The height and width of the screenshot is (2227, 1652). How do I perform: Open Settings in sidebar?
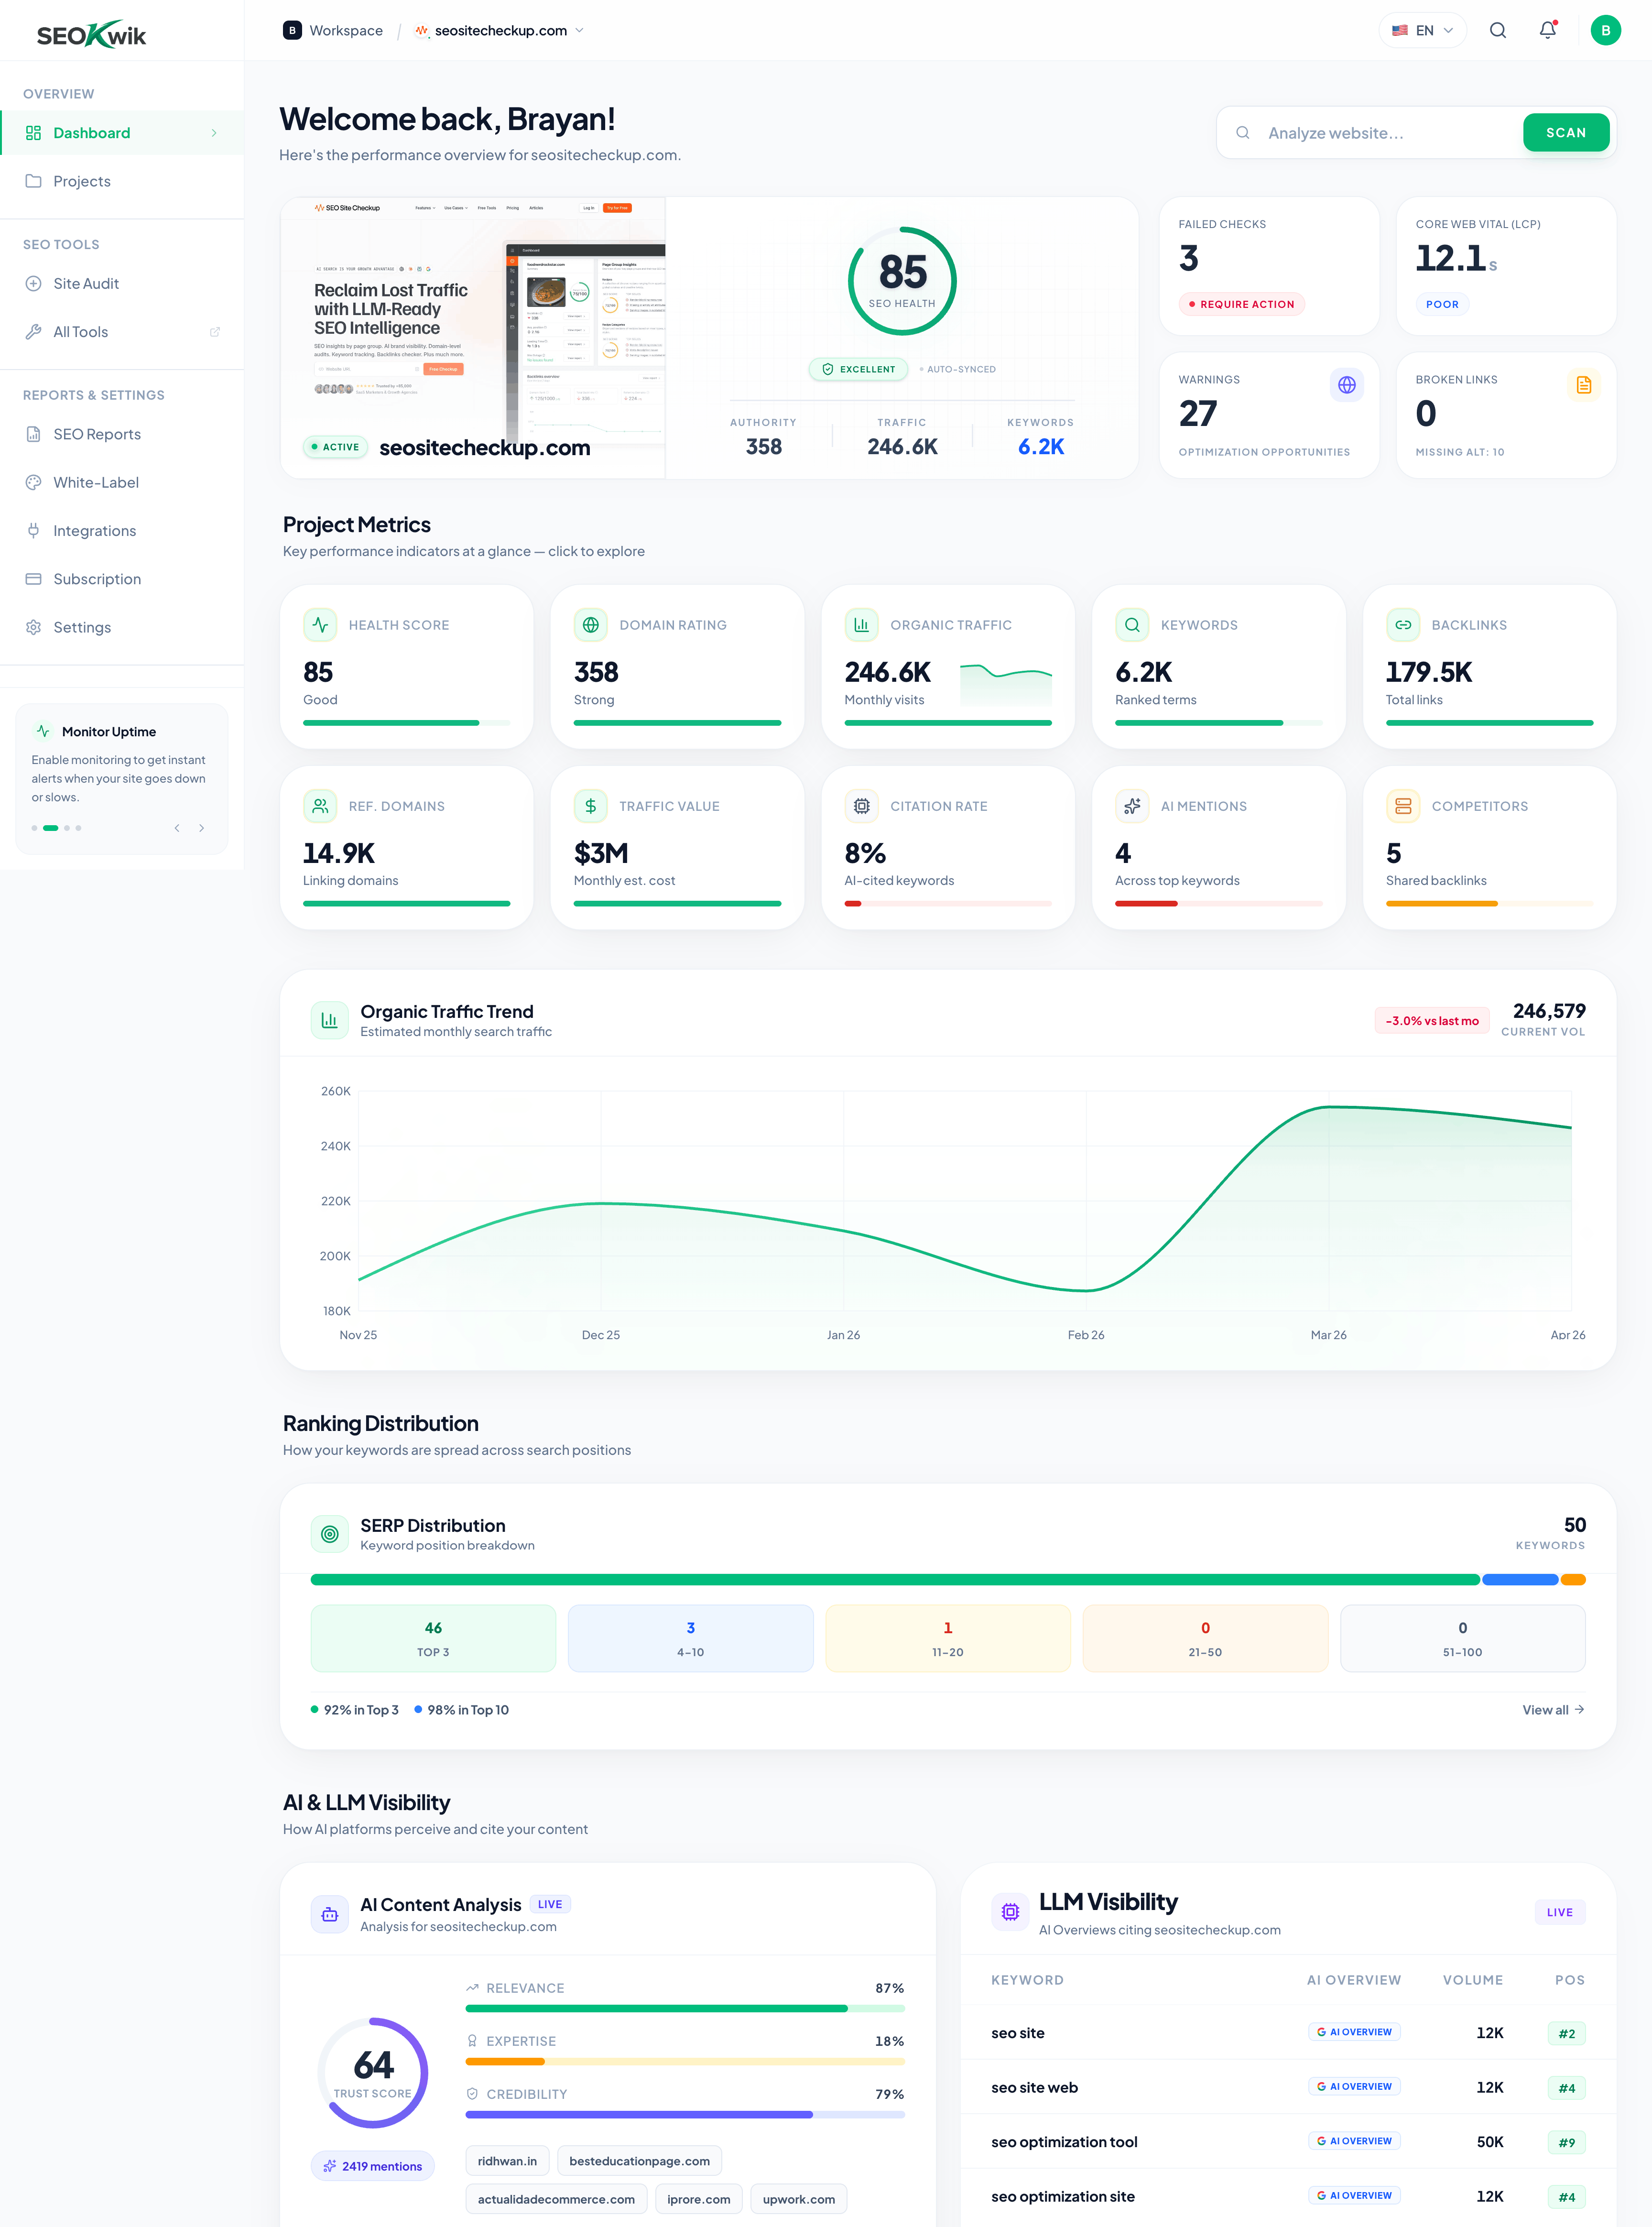(122, 627)
